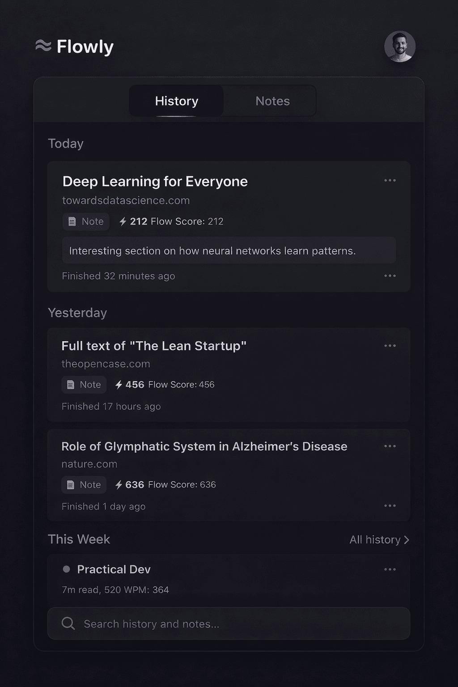Open the ellipsis menu for Practical Dev
Image resolution: width=458 pixels, height=687 pixels.
(390, 568)
